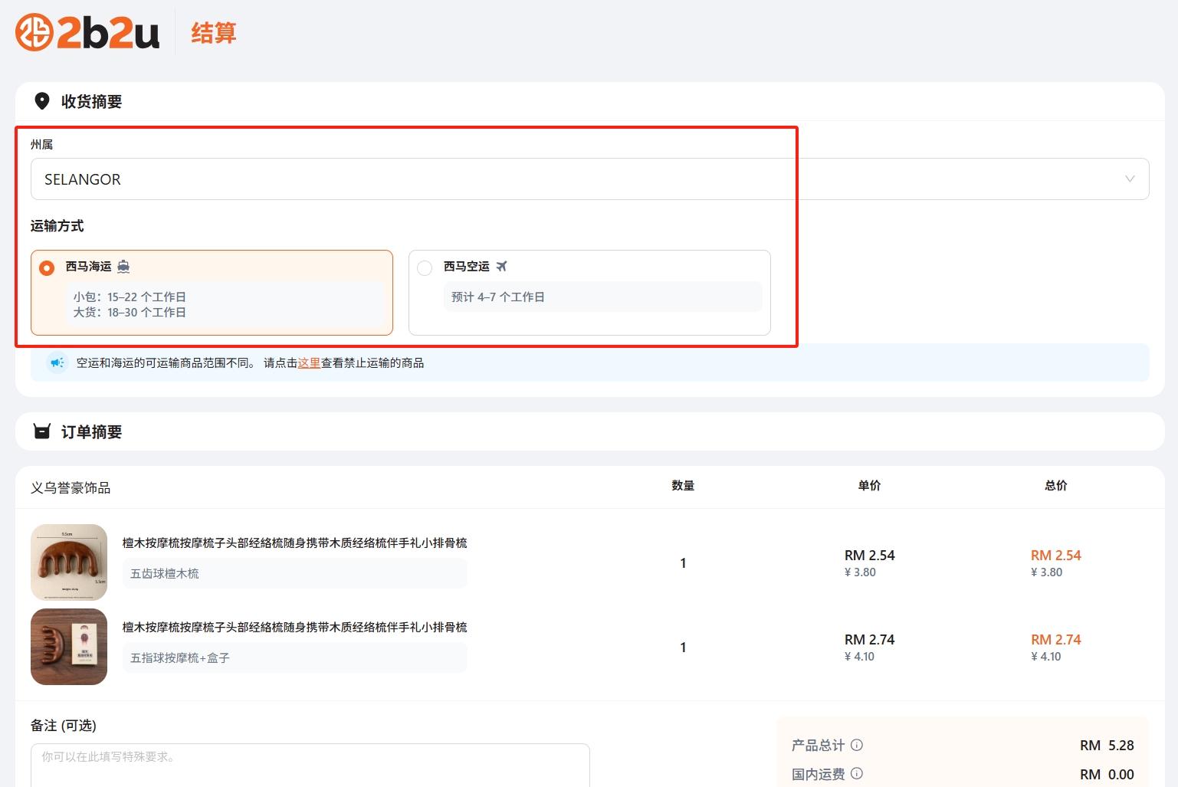
Task: Click the 五指球按摩梳+盒子 variant box
Action: pyautogui.click(x=294, y=657)
